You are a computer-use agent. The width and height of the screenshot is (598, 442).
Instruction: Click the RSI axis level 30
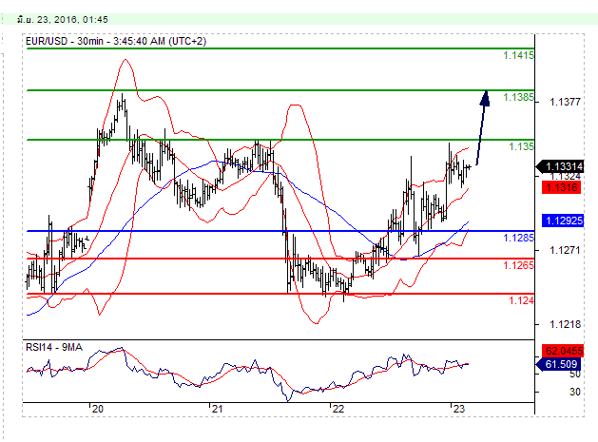click(575, 392)
